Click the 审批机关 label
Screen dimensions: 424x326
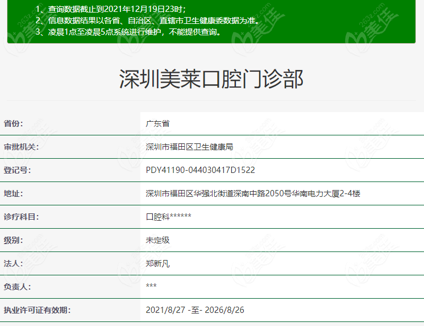[x=21, y=147]
